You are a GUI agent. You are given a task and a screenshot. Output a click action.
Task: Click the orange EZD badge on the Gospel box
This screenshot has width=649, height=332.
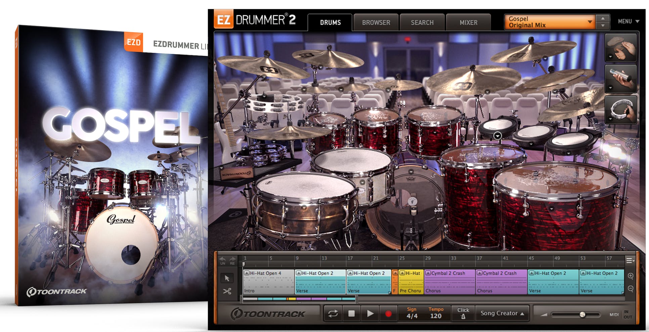click(x=134, y=42)
